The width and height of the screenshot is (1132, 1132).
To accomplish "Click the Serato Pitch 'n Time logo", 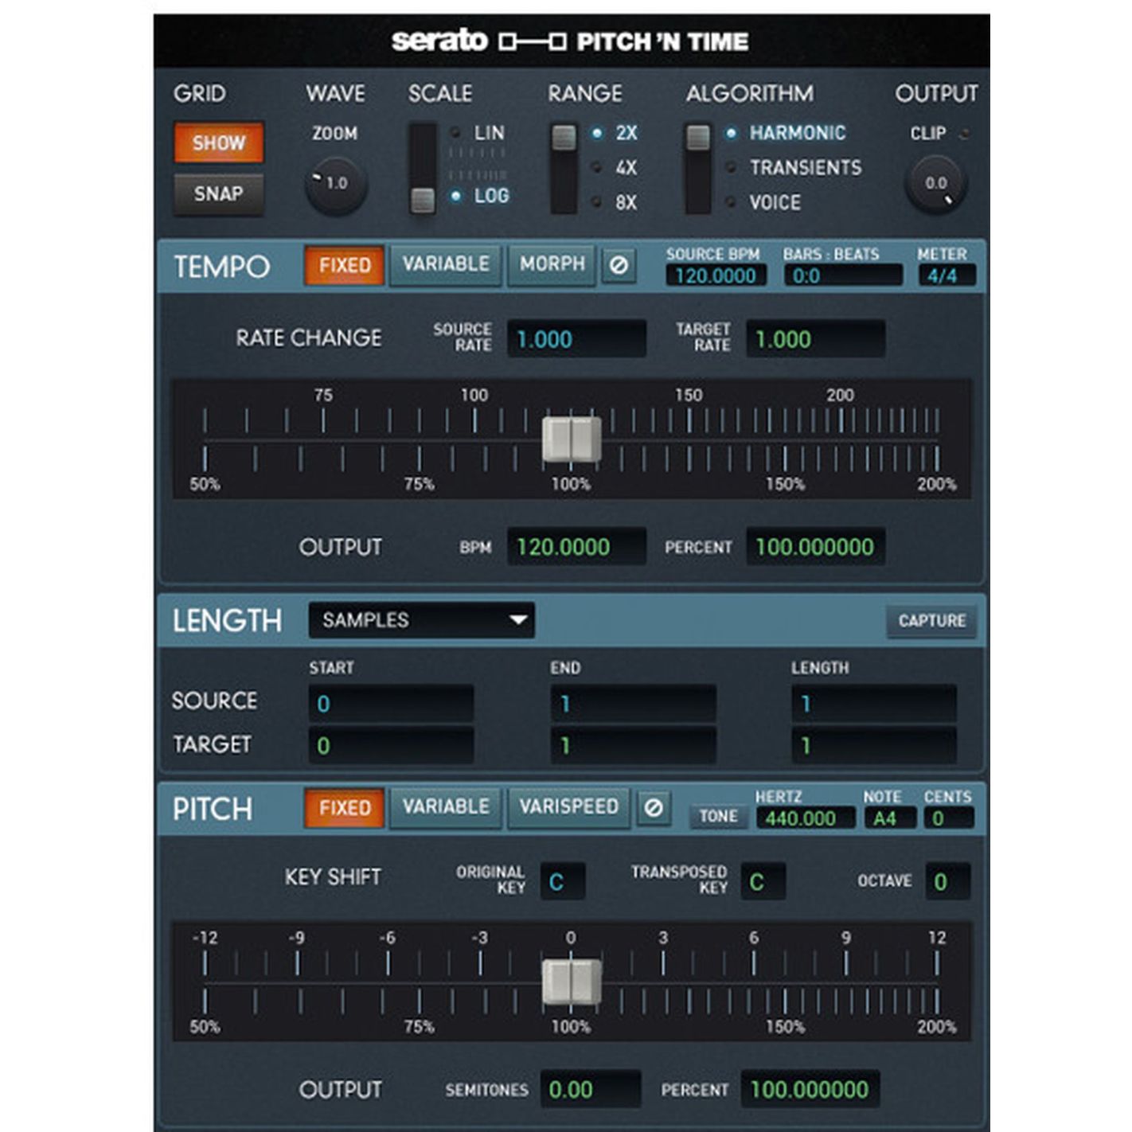I will pos(570,41).
